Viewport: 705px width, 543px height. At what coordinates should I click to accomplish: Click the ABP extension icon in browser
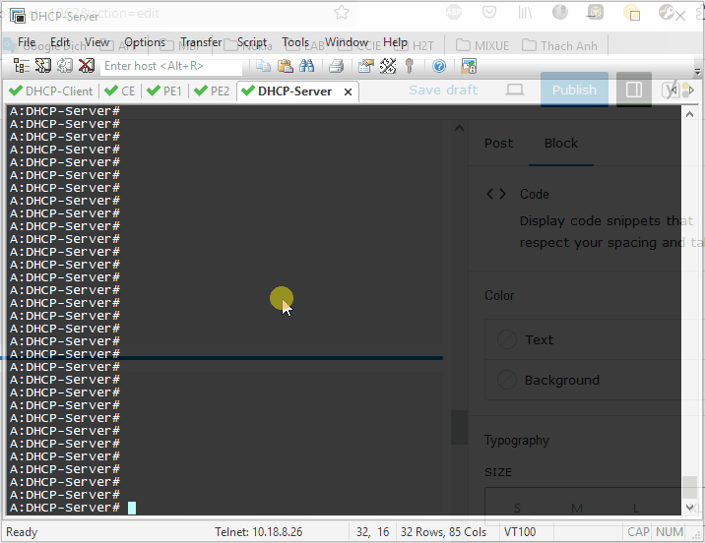[454, 12]
